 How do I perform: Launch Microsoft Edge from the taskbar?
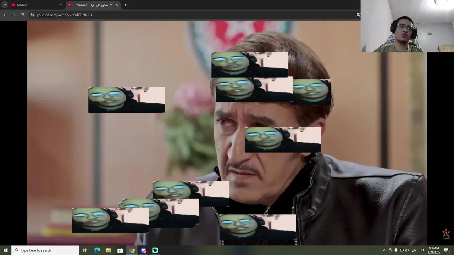point(97,250)
